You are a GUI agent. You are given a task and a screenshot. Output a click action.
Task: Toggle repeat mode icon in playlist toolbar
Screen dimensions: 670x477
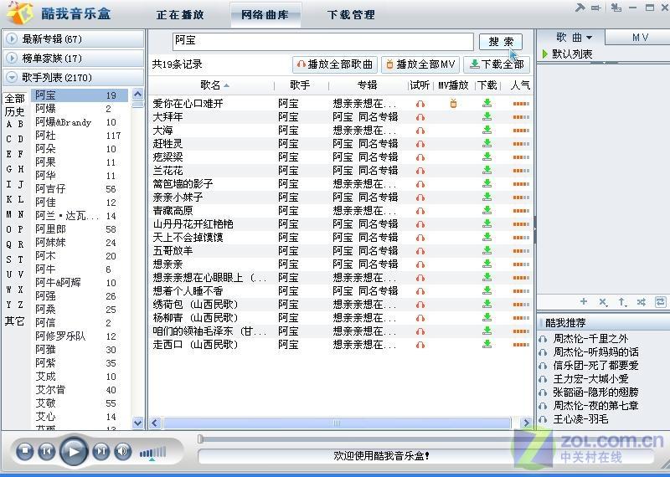pyautogui.click(x=660, y=302)
